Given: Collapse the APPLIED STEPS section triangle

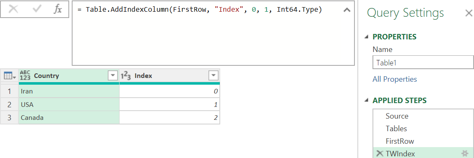Looking at the screenshot, I should point(367,100).
